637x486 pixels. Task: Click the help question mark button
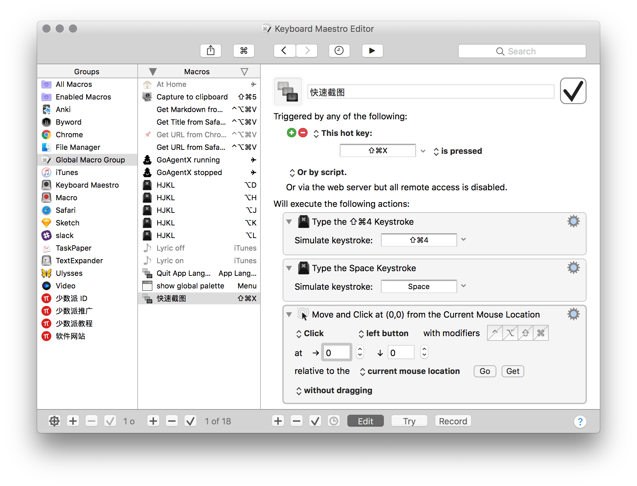580,421
